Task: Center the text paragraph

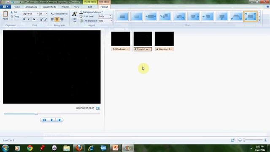Action: [57, 19]
